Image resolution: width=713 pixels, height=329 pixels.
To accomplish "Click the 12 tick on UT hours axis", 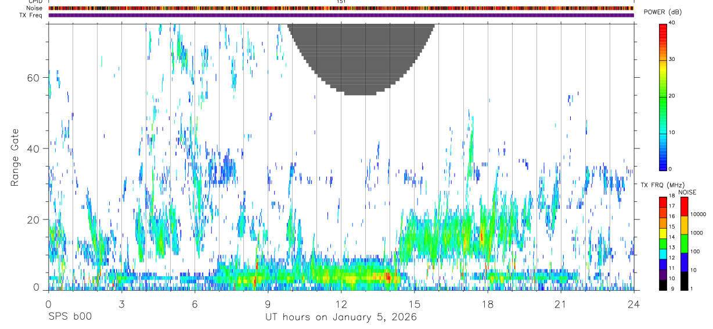I will (341, 303).
